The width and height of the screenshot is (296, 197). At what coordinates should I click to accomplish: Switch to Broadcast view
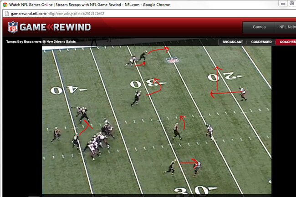pyautogui.click(x=233, y=42)
